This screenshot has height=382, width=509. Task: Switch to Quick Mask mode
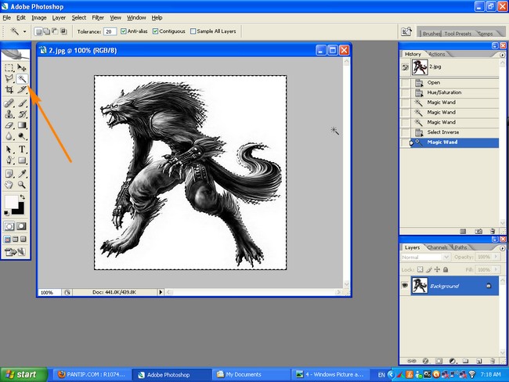pyautogui.click(x=22, y=226)
